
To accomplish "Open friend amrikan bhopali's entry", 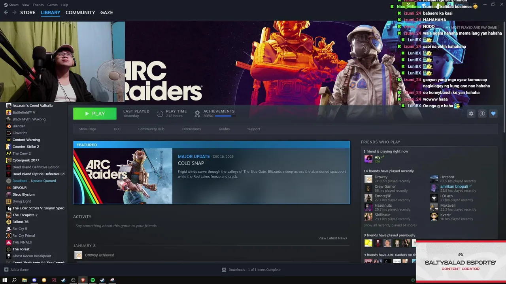I will (x=453, y=188).
